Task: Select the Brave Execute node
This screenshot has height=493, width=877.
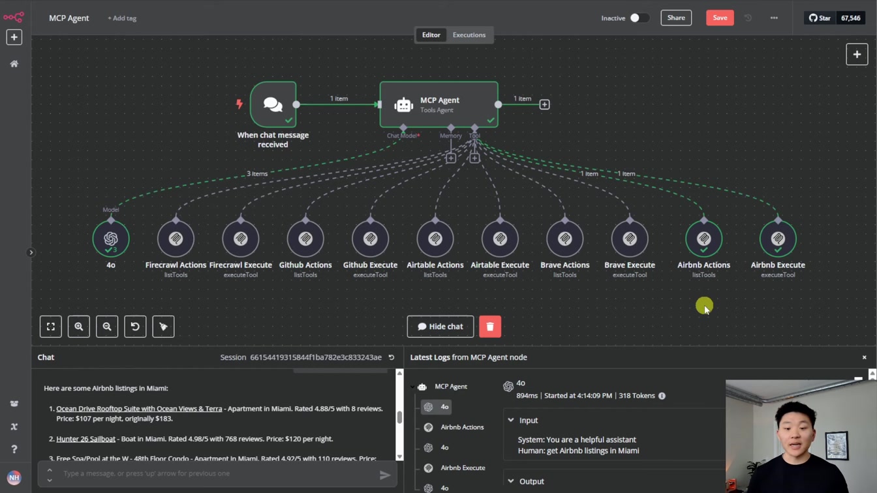Action: [630, 239]
